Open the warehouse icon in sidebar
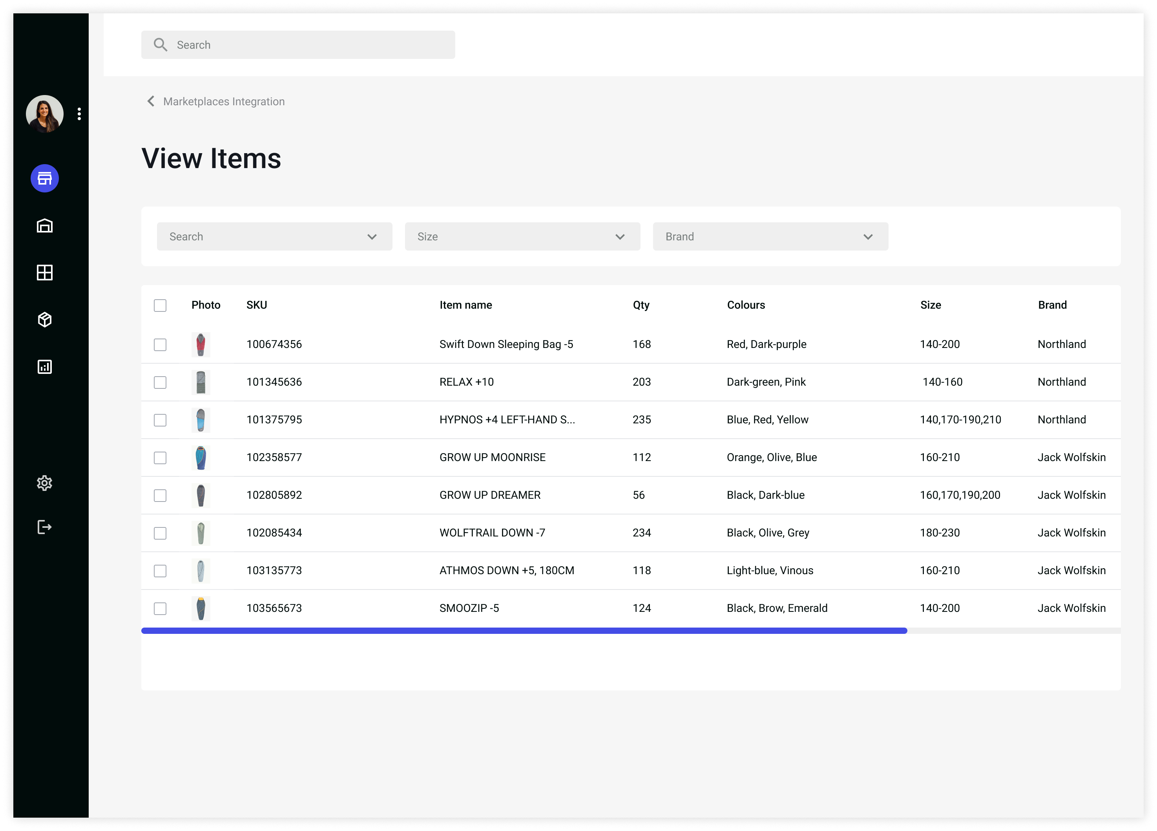 pos(45,225)
